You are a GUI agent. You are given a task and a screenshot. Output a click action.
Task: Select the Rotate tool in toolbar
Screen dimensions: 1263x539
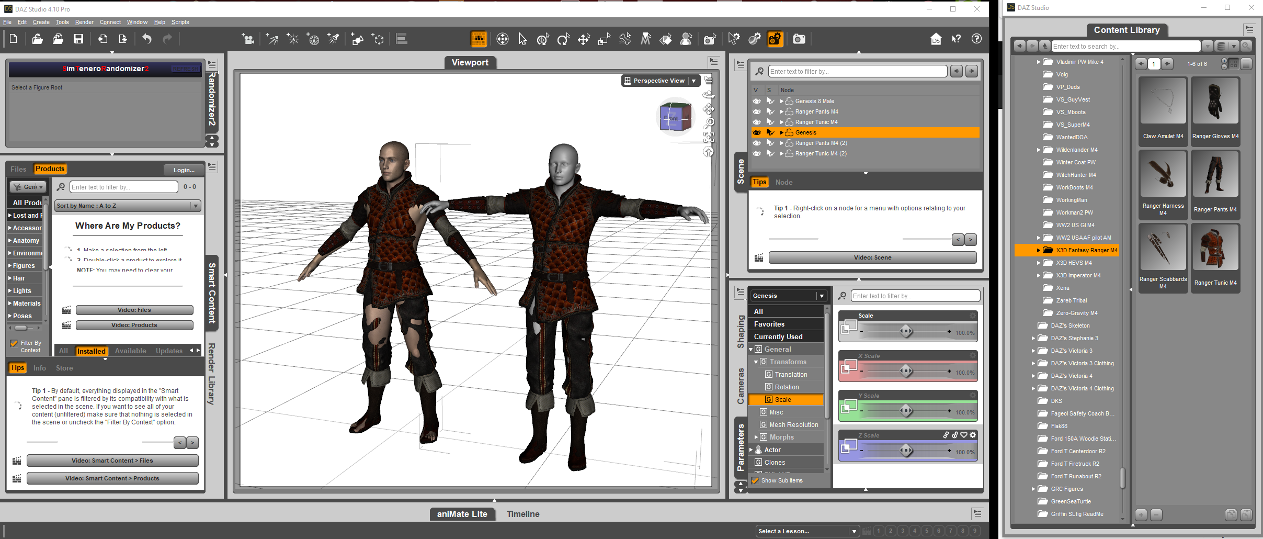click(x=563, y=39)
